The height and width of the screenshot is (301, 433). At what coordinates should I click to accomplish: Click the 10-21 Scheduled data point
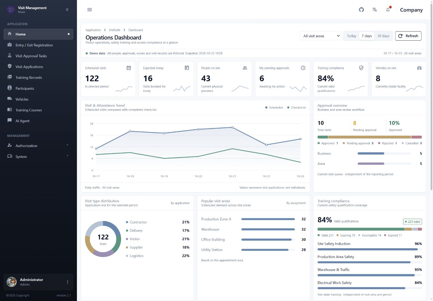[232, 127]
